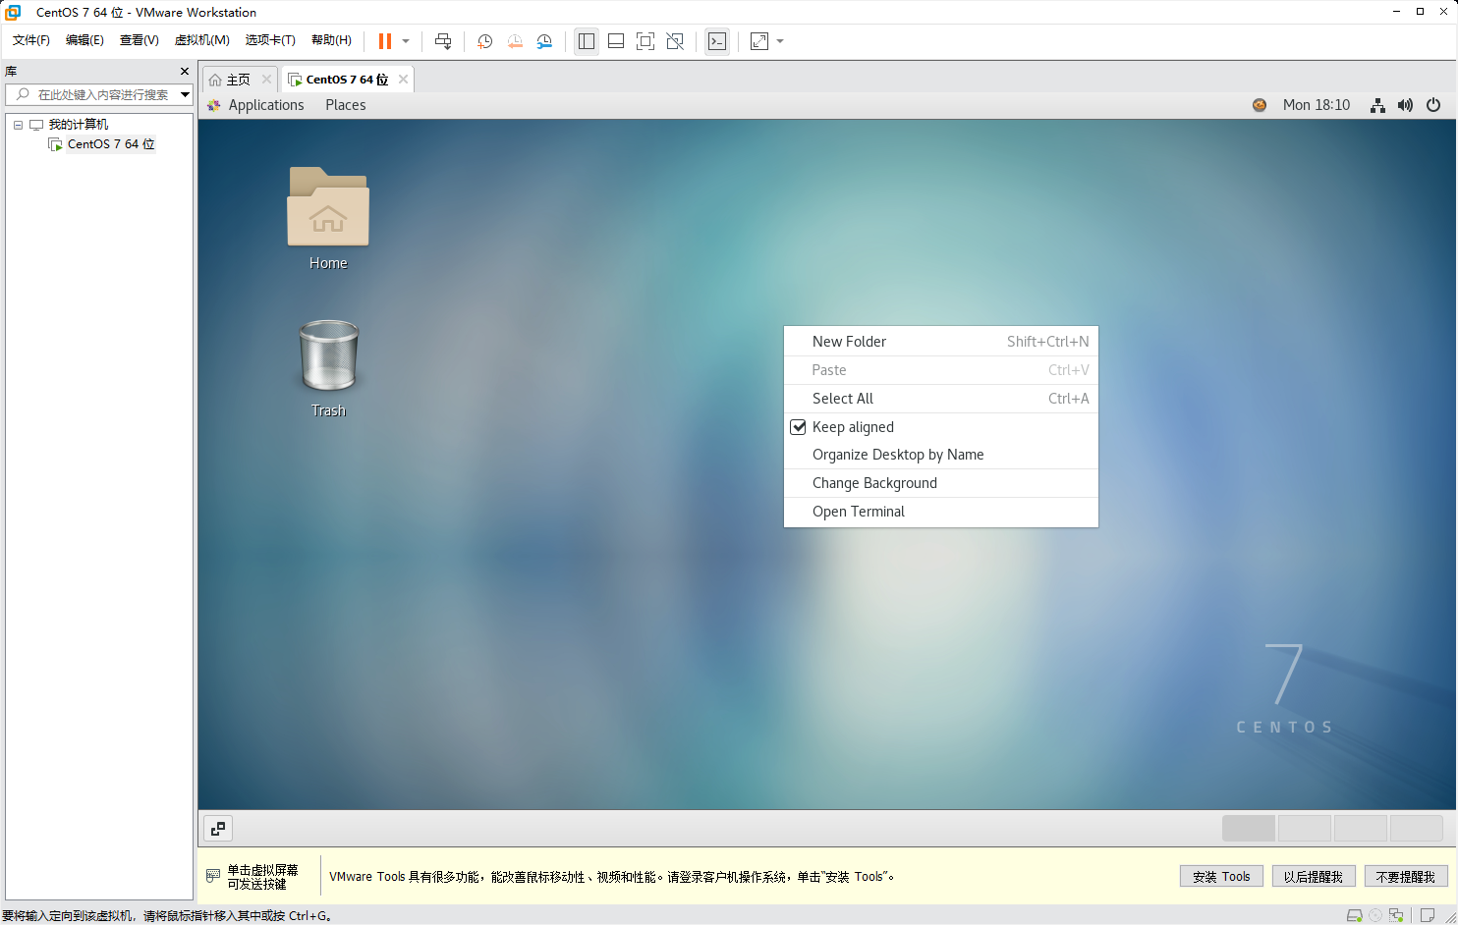Click the stretch guest display icon
The image size is (1458, 925).
pyautogui.click(x=759, y=41)
